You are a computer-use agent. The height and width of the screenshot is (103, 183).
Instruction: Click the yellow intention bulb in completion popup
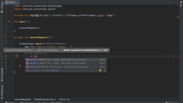point(100,70)
